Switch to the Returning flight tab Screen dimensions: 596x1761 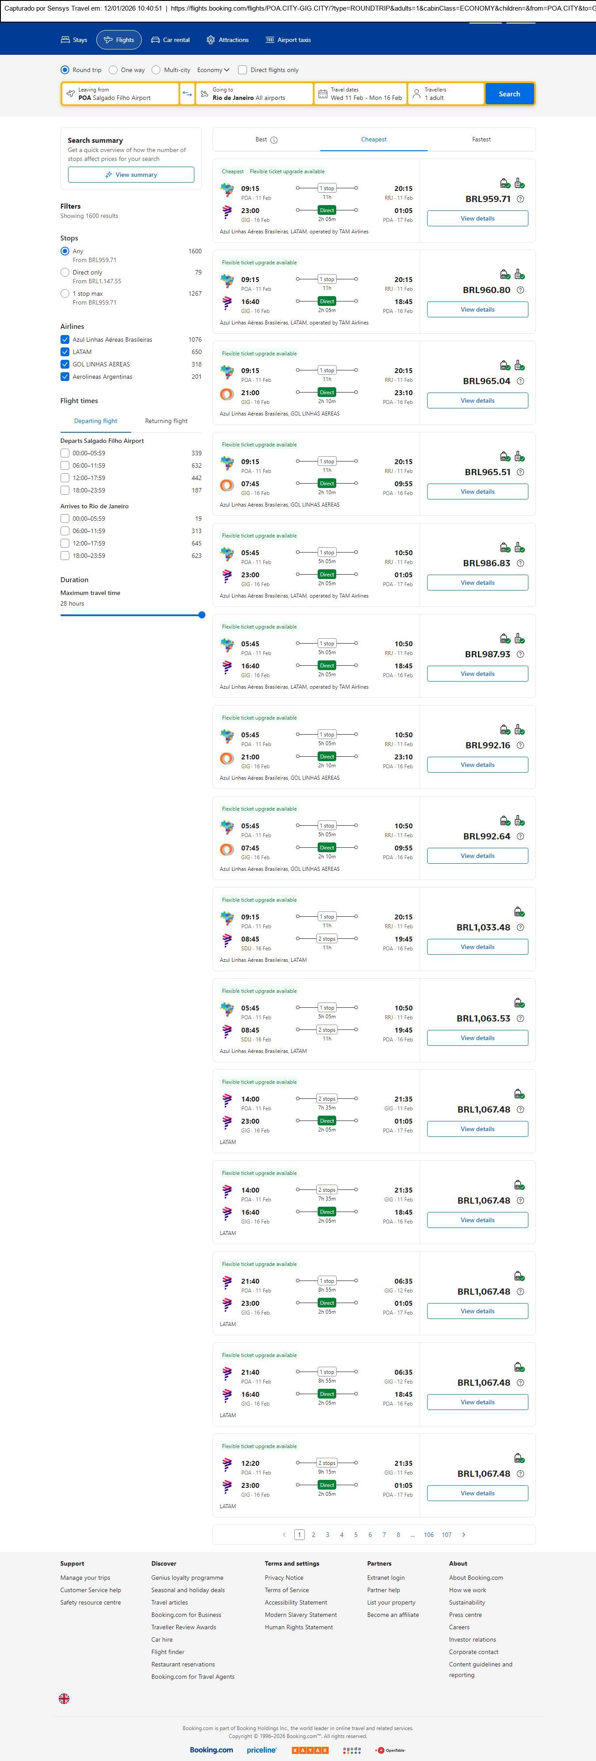pyautogui.click(x=166, y=421)
